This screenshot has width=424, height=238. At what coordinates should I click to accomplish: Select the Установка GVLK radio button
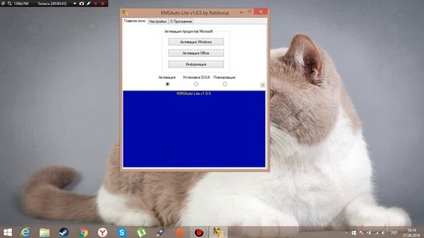[x=196, y=84]
